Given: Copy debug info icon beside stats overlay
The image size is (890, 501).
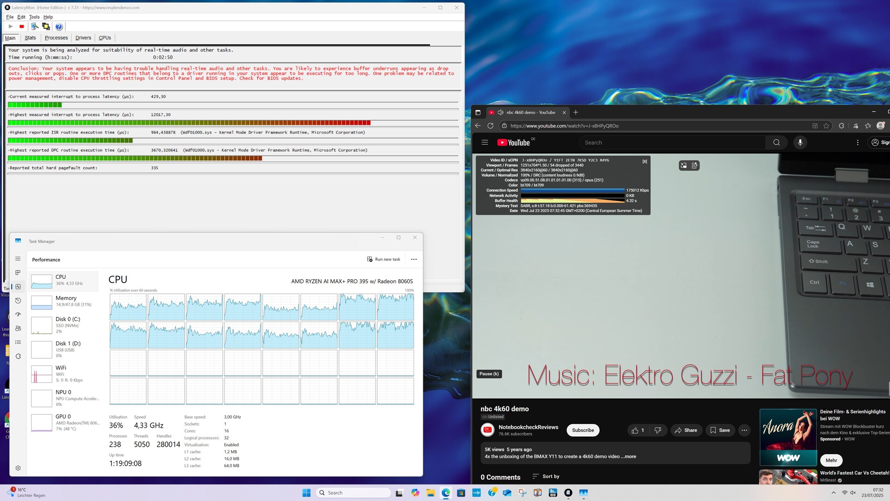Looking at the screenshot, I should 694,166.
